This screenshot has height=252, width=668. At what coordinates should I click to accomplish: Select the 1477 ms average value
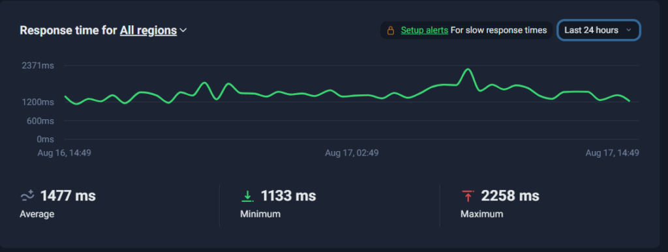point(68,196)
